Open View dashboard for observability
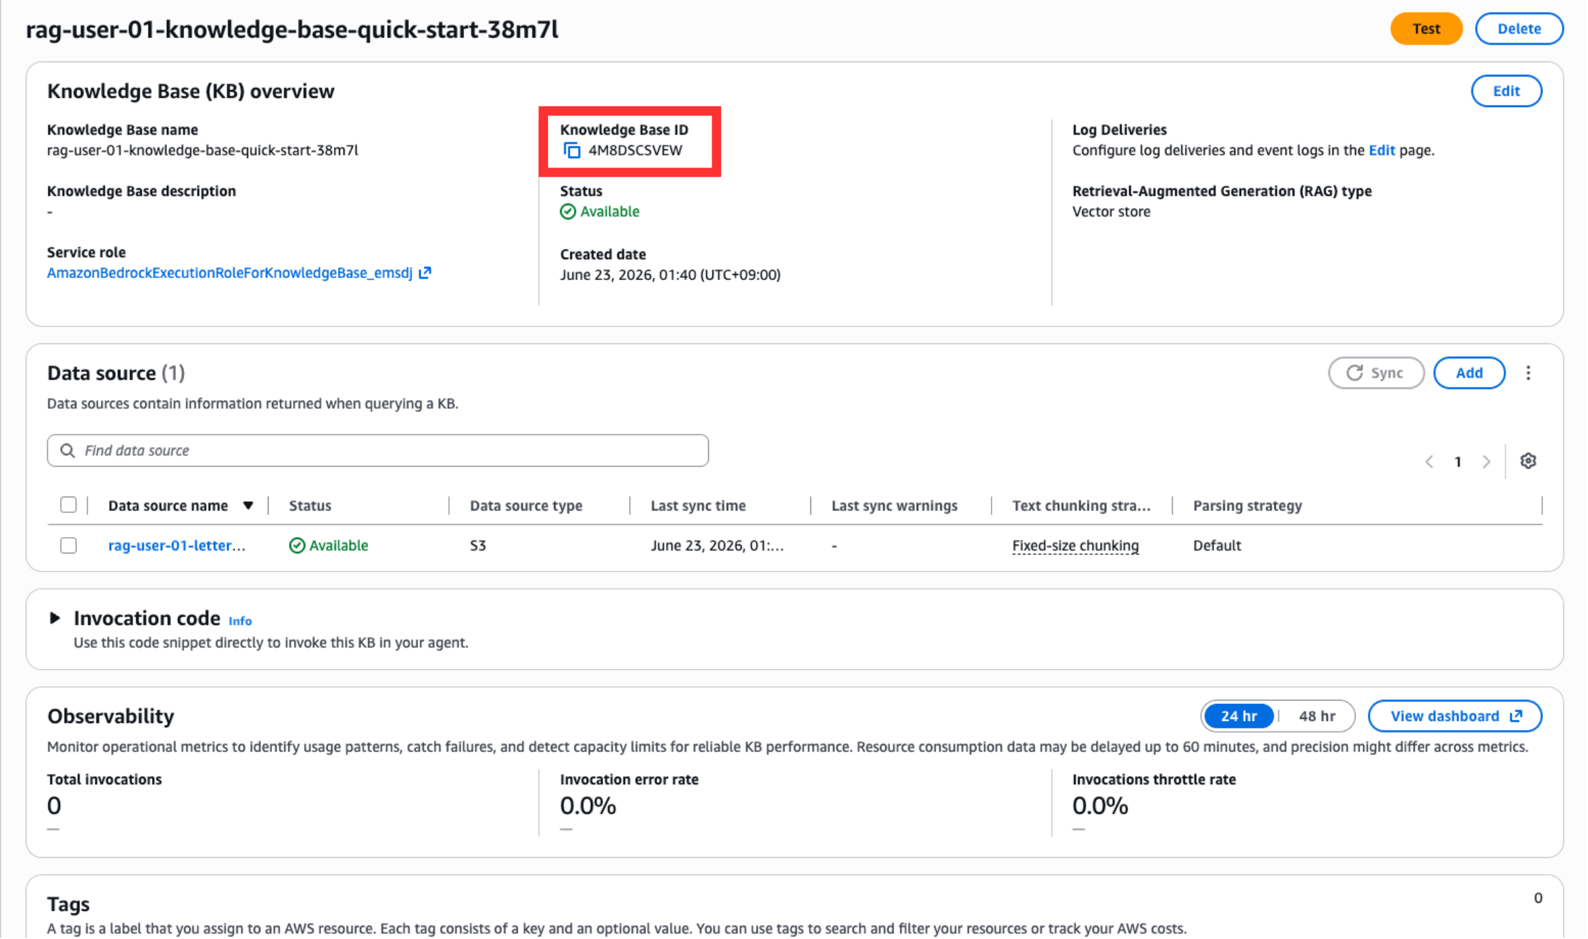Viewport: 1588px width, 939px height. pos(1455,717)
